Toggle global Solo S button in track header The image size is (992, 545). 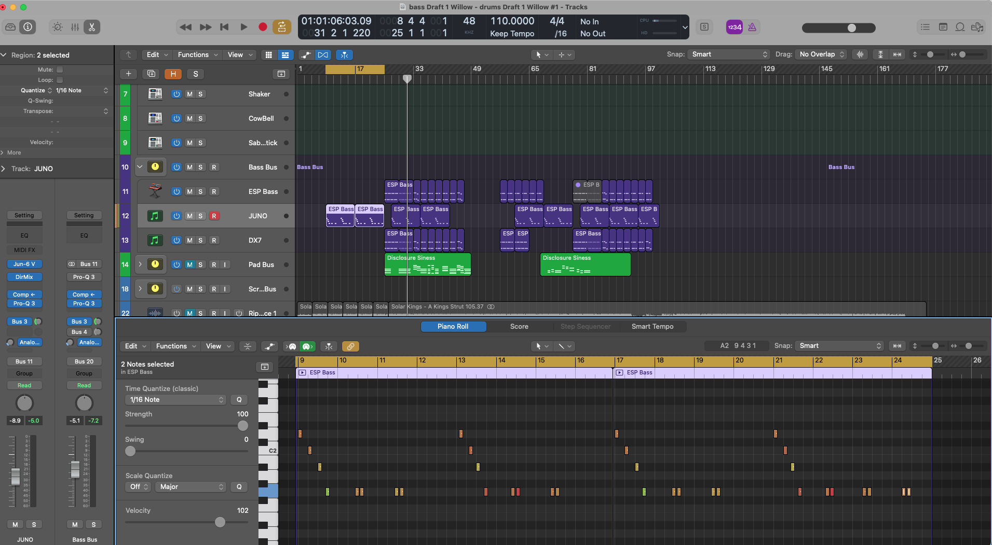[x=195, y=74]
